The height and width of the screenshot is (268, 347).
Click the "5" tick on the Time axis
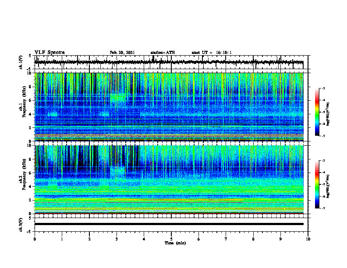(x=171, y=239)
